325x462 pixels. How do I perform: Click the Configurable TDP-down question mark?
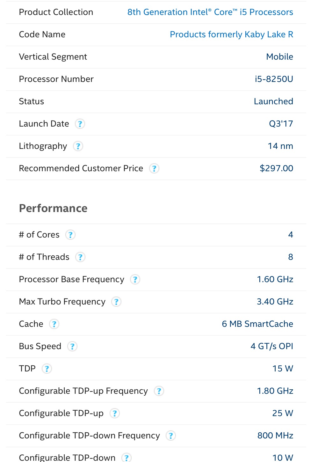pyautogui.click(x=126, y=458)
